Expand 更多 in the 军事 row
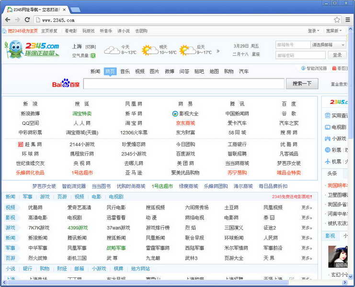355x287 pixels. coord(307,248)
